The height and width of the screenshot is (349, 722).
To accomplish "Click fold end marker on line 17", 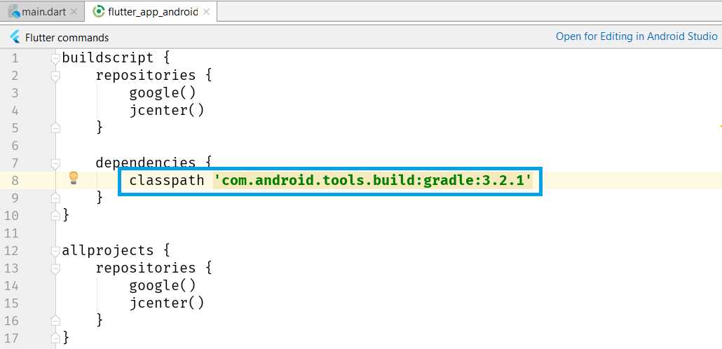I will (x=55, y=338).
